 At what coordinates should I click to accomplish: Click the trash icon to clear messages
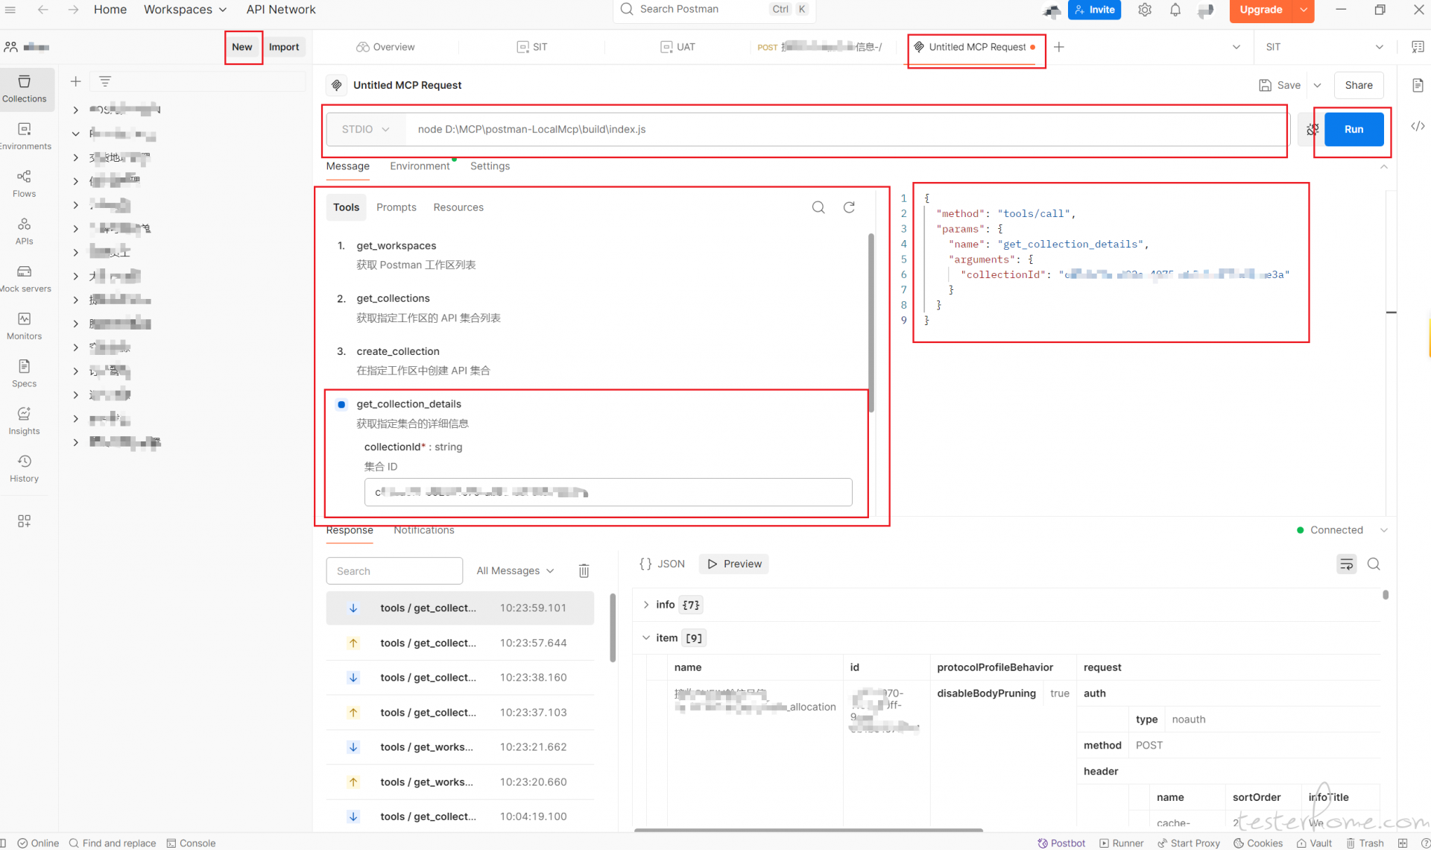coord(584,570)
